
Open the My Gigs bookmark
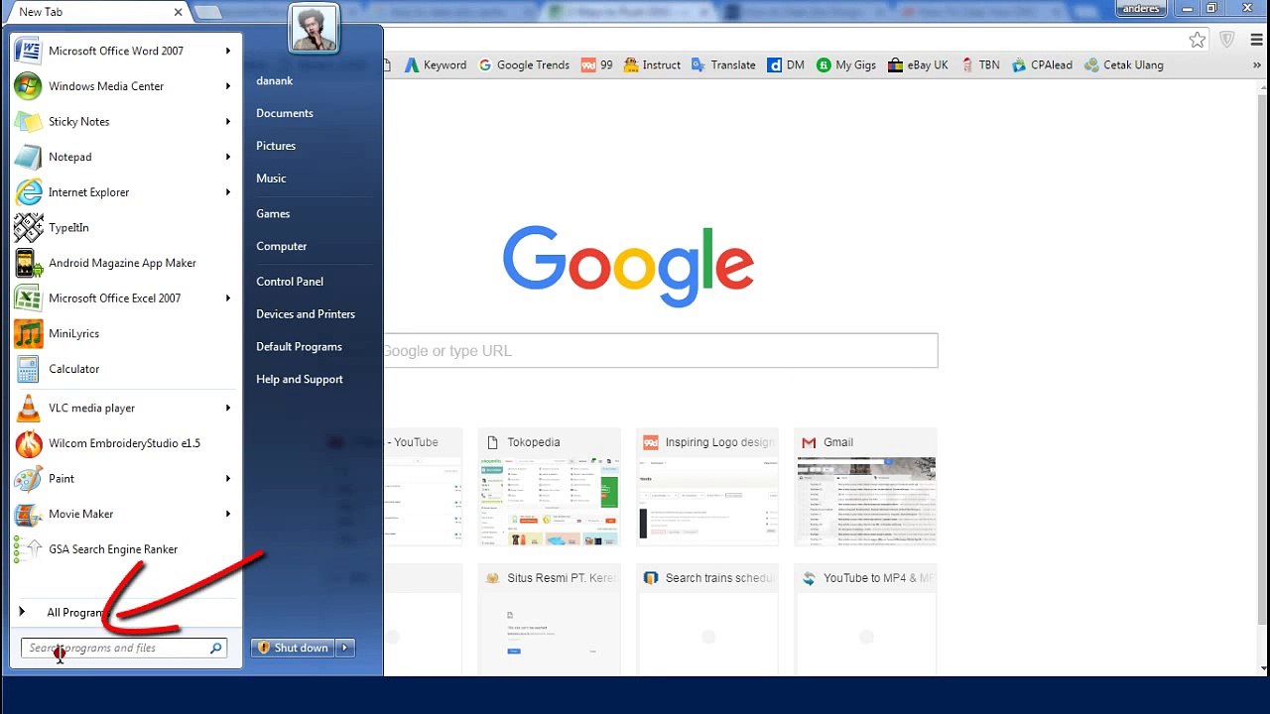click(845, 65)
